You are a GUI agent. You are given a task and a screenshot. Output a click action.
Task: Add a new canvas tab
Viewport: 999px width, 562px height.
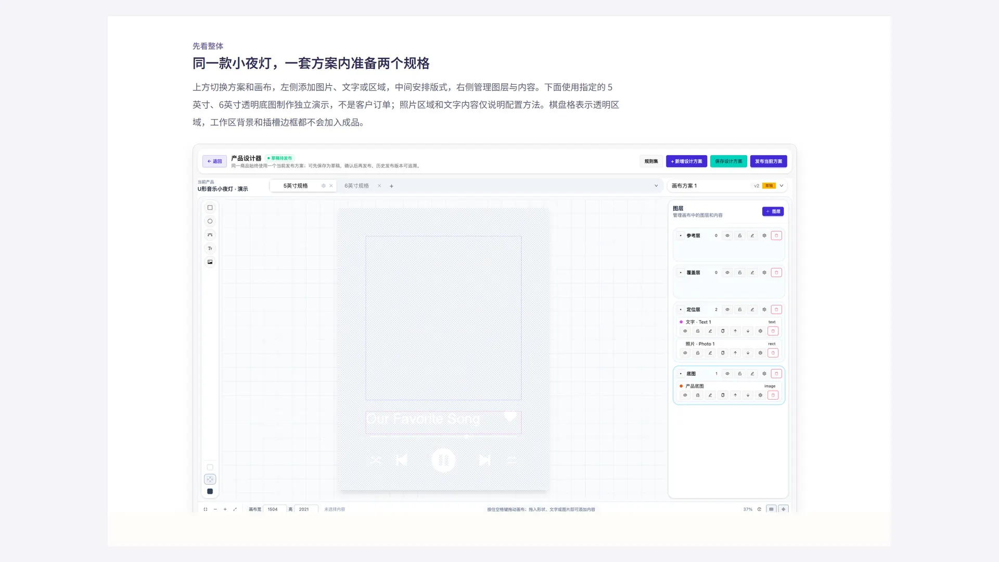pyautogui.click(x=392, y=186)
